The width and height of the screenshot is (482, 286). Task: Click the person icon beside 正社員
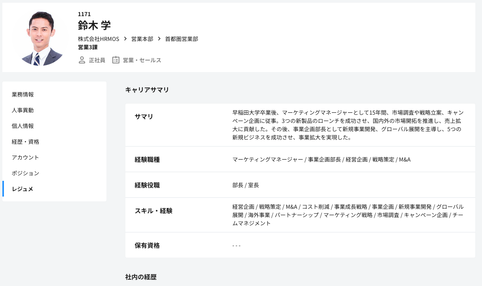(81, 60)
